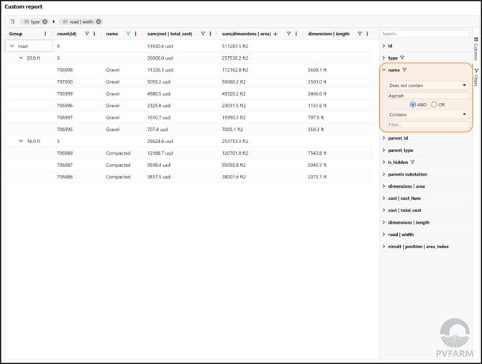Switch to the Columns side tab
This screenshot has width=482, height=364.
pyautogui.click(x=476, y=50)
